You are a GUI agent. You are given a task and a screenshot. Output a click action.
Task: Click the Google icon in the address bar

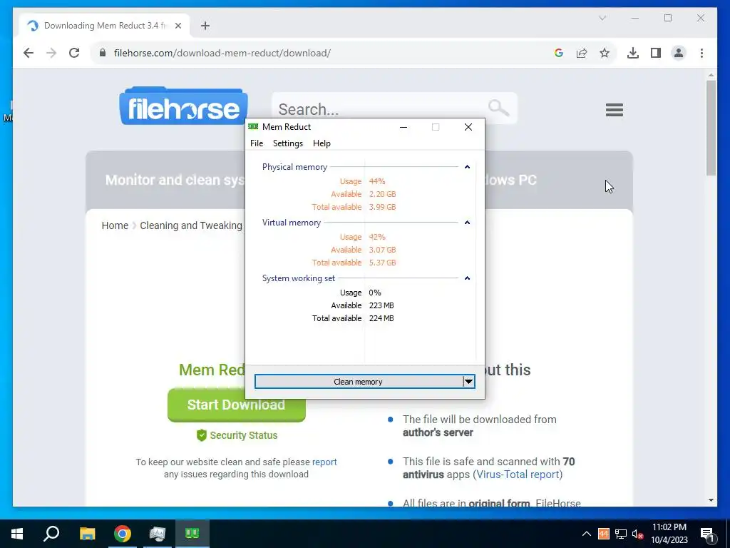pos(559,53)
